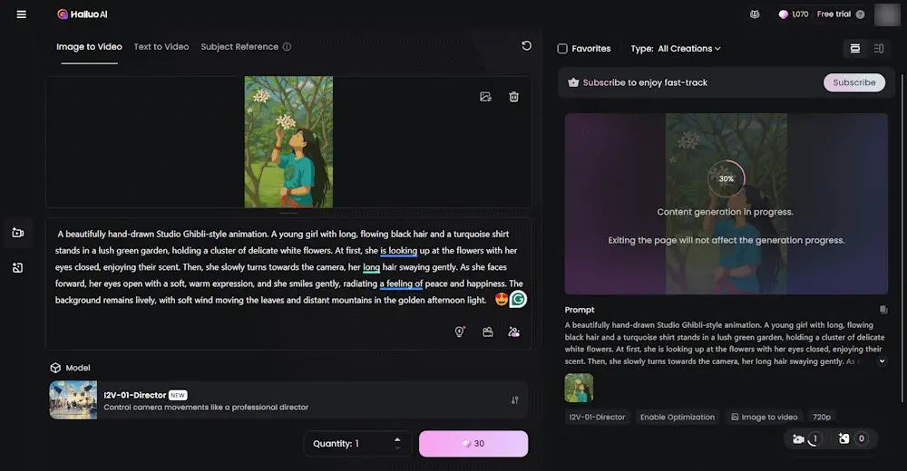Click the small source image thumbnail
The image size is (907, 471).
pyautogui.click(x=579, y=388)
